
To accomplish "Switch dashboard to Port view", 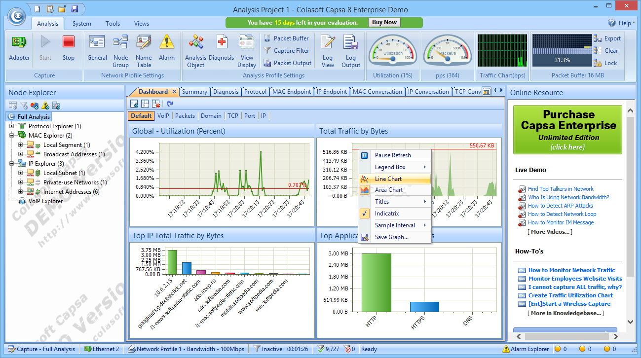I will 250,116.
